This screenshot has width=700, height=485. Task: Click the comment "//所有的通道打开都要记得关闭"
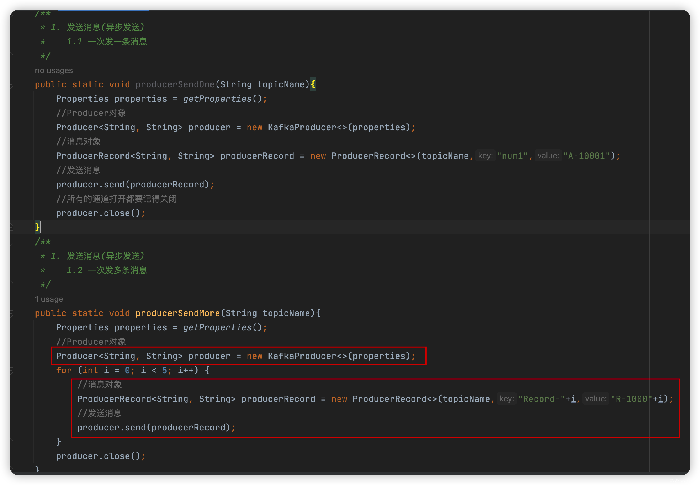(x=116, y=199)
